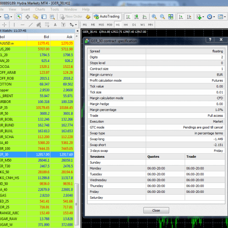Switch to line chart display
228x228 pixels.
coord(145,17)
